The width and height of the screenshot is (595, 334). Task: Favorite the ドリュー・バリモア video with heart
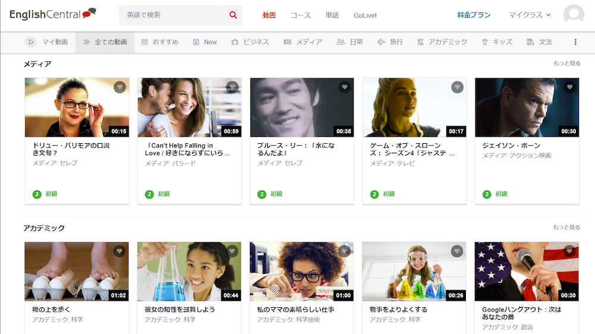(120, 87)
